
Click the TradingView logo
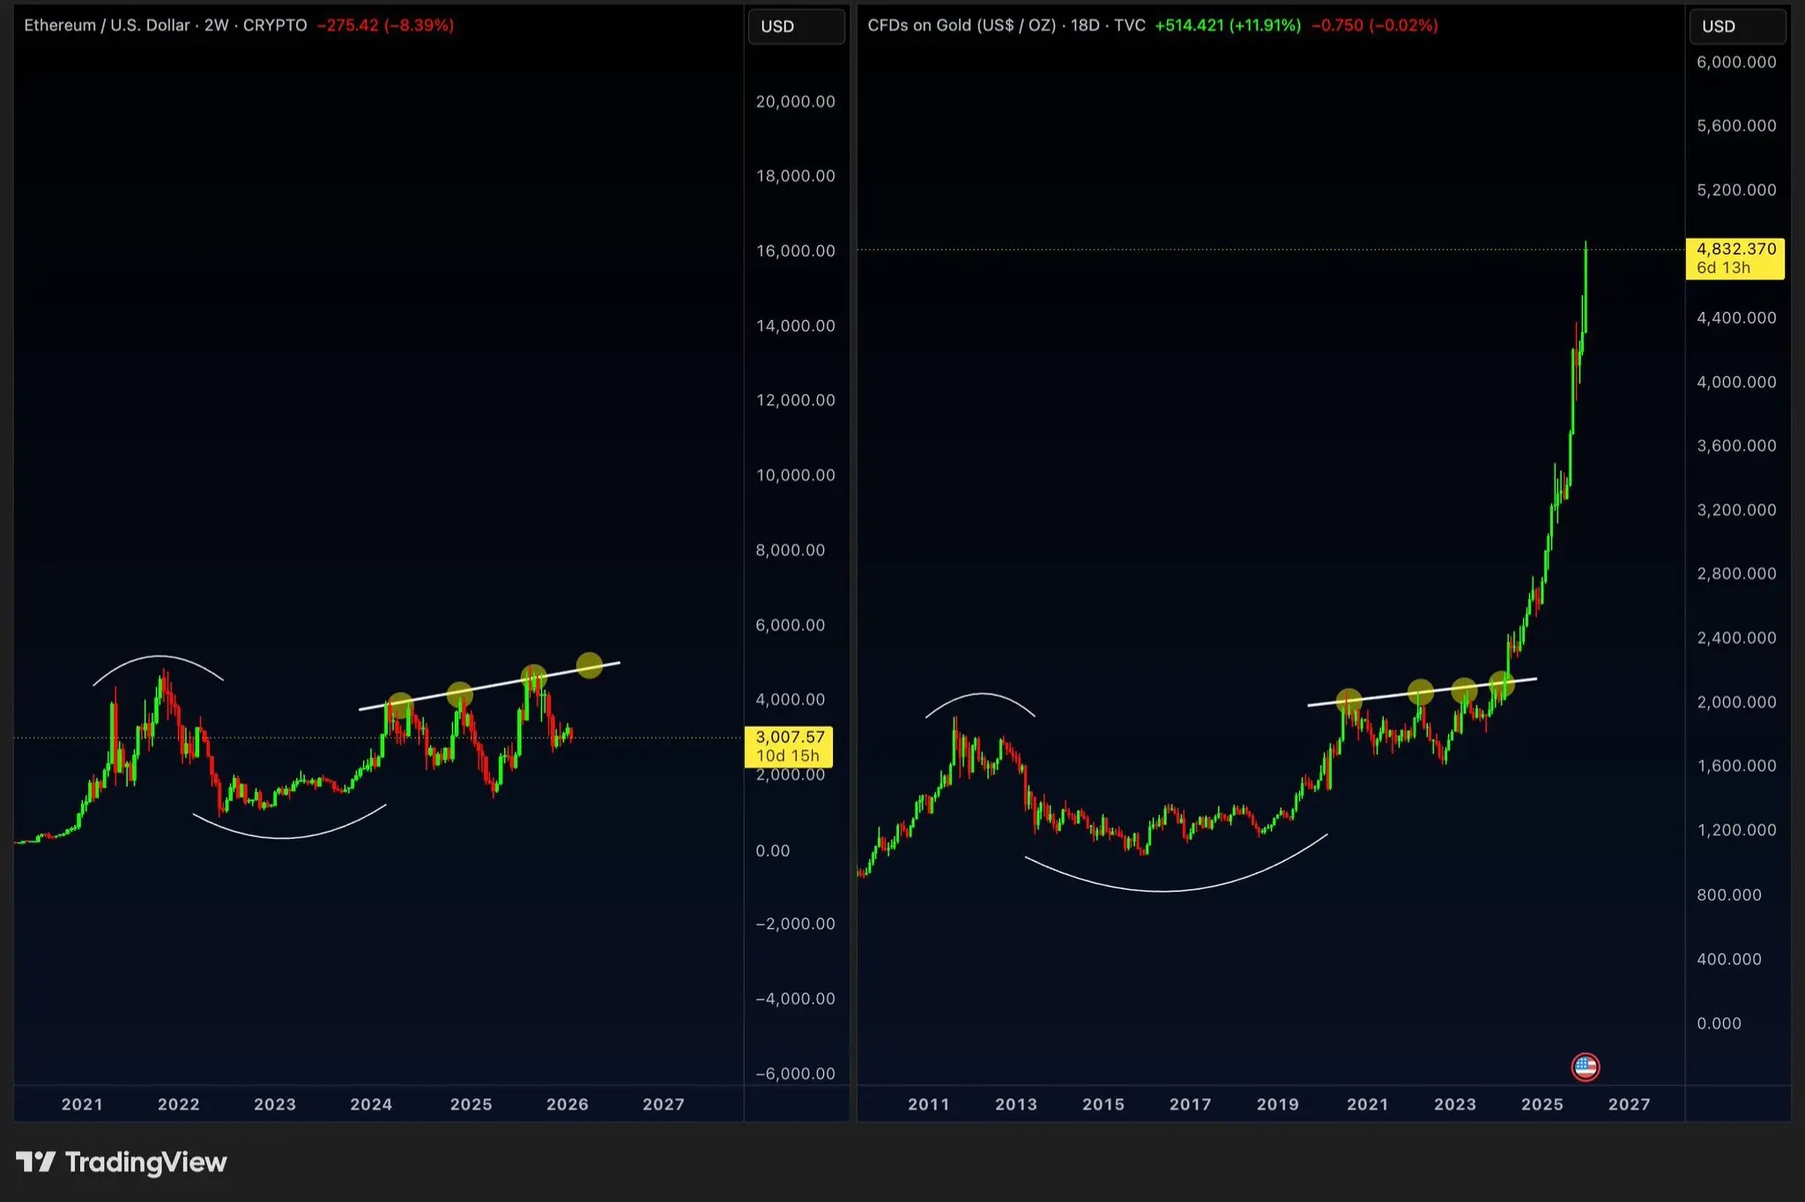[x=122, y=1162]
